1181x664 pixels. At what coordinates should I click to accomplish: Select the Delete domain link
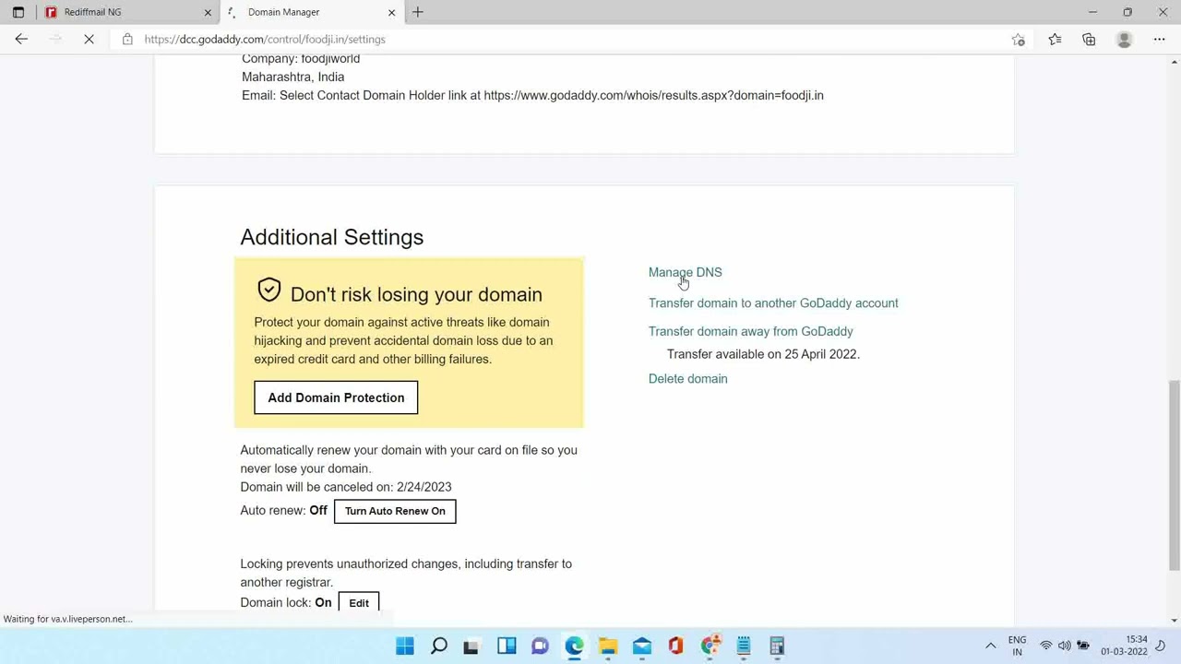click(x=687, y=378)
